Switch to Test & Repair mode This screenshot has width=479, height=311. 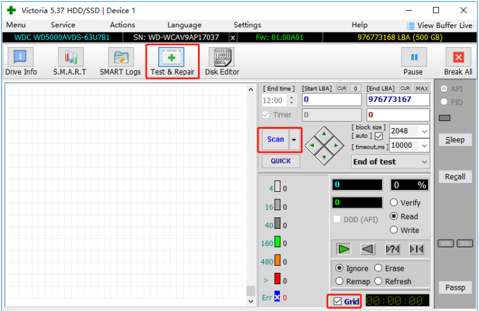[x=172, y=62]
